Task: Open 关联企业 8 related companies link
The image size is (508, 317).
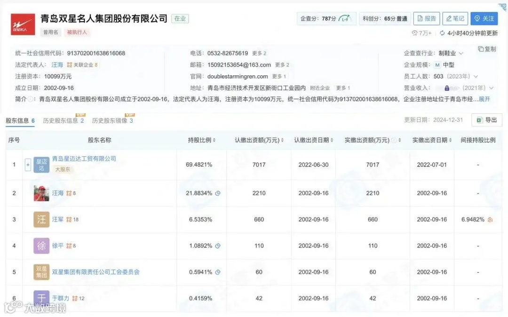Action: [x=82, y=65]
